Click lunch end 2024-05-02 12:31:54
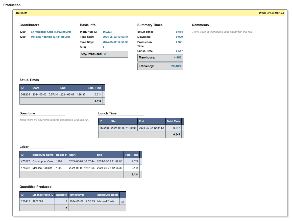This screenshot has width=292, height=221. point(152,128)
